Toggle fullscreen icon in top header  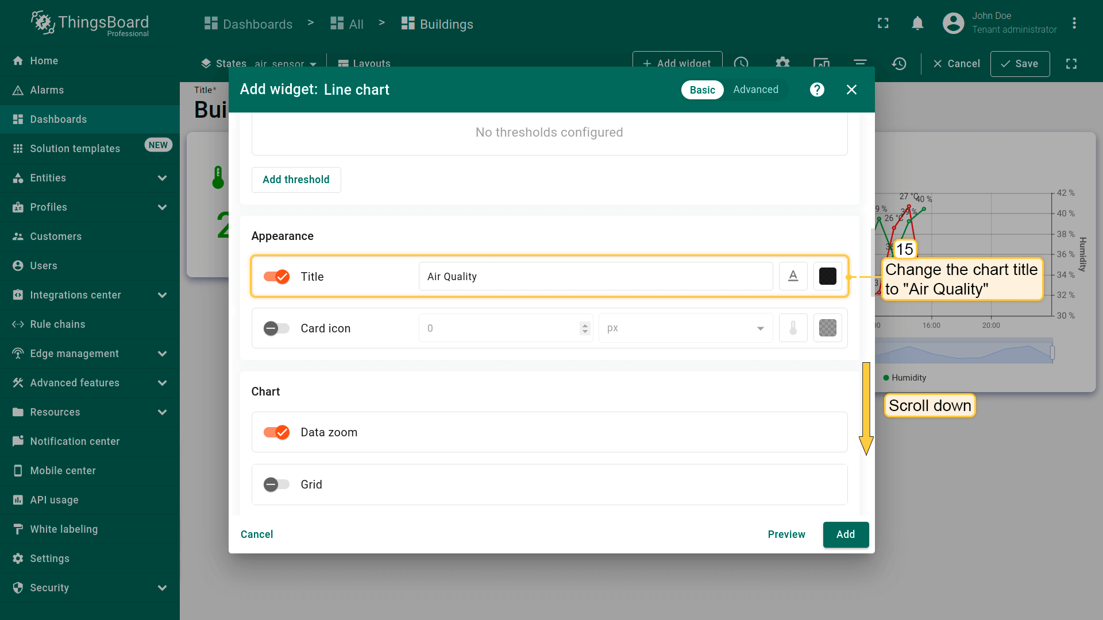(883, 24)
